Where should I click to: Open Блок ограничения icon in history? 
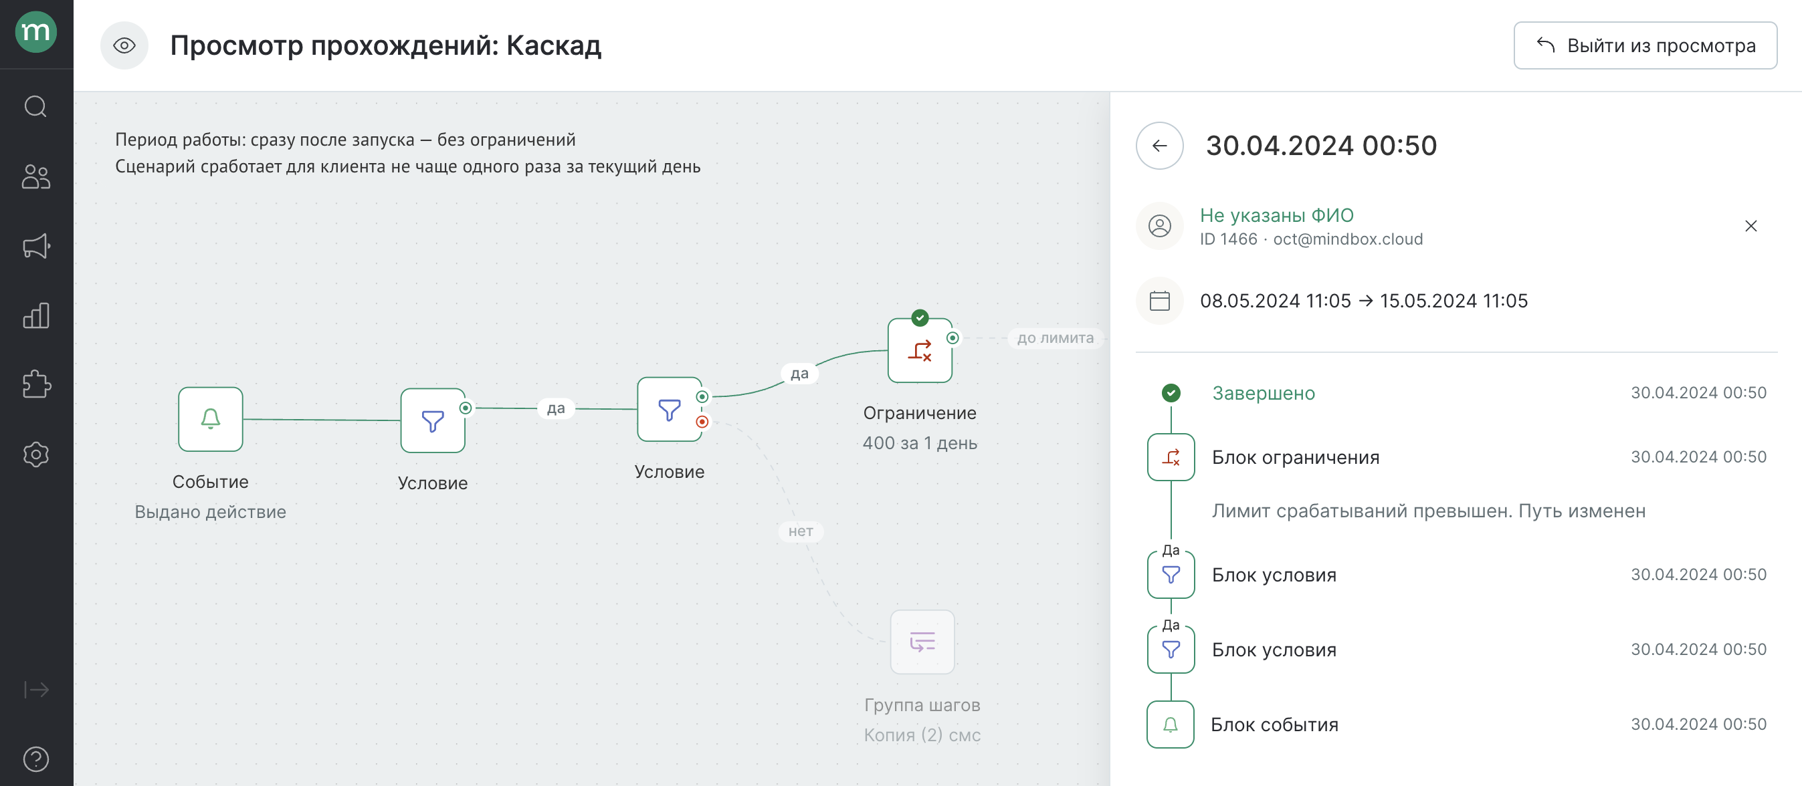point(1171,457)
